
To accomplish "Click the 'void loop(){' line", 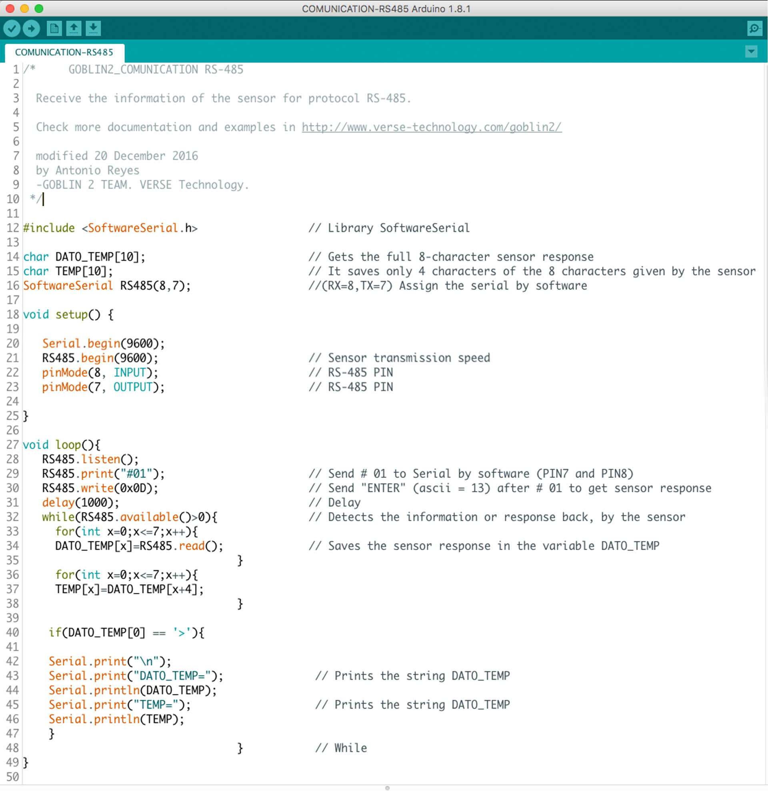I will pos(62,445).
